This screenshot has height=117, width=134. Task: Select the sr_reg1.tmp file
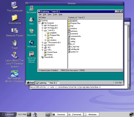click(x=74, y=47)
